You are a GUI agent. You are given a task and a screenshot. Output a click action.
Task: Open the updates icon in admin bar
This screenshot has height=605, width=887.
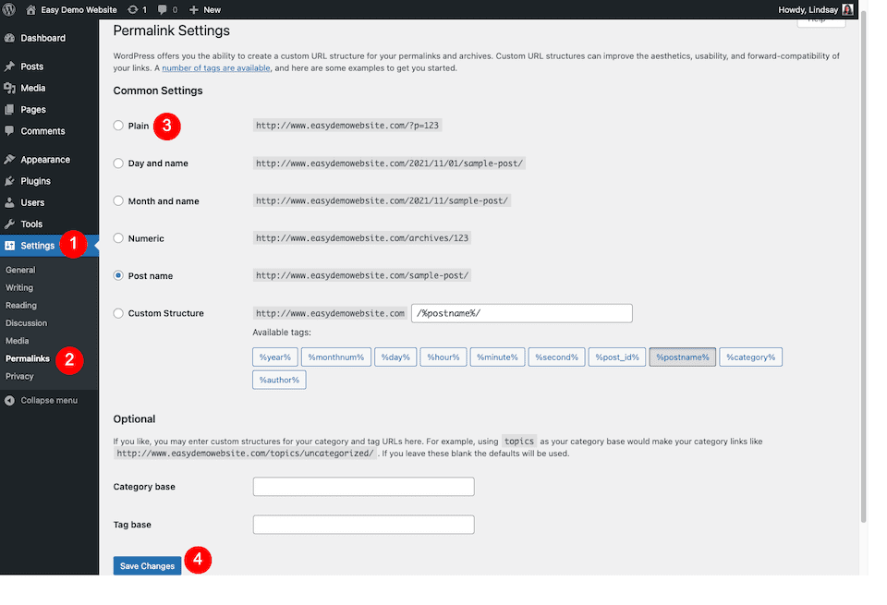point(138,9)
